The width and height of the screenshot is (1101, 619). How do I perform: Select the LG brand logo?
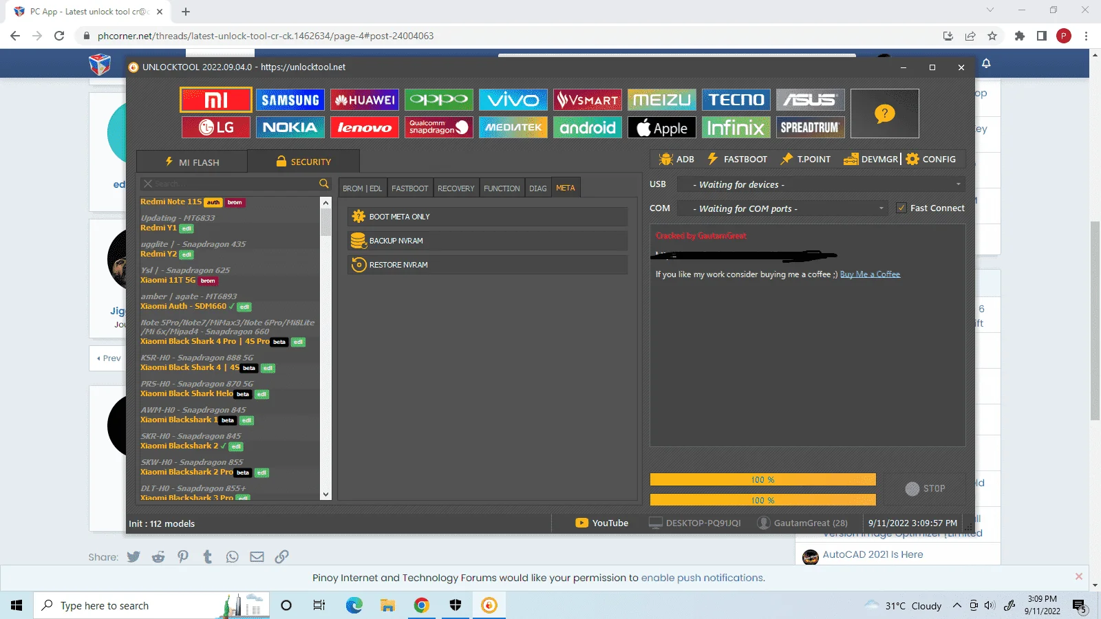[x=216, y=127]
